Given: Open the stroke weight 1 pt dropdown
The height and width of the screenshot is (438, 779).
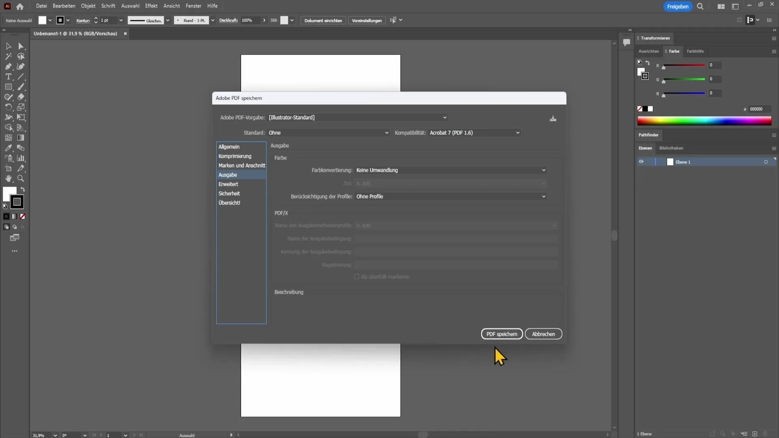Looking at the screenshot, I should (121, 20).
